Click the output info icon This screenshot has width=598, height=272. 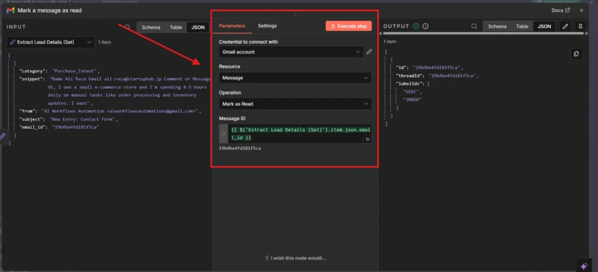point(426,26)
